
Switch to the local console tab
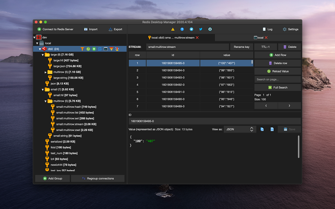(258, 38)
